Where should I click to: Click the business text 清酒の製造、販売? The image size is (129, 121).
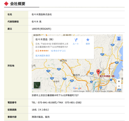(x=41, y=117)
